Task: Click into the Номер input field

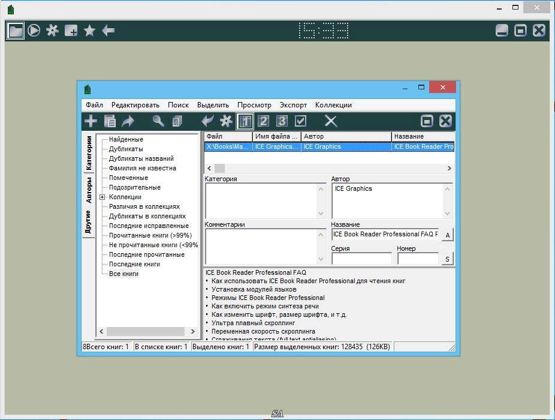Action: click(x=418, y=259)
